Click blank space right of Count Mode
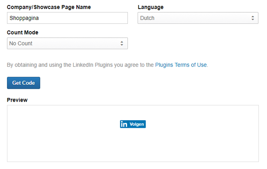267x169 pixels. pos(197,44)
